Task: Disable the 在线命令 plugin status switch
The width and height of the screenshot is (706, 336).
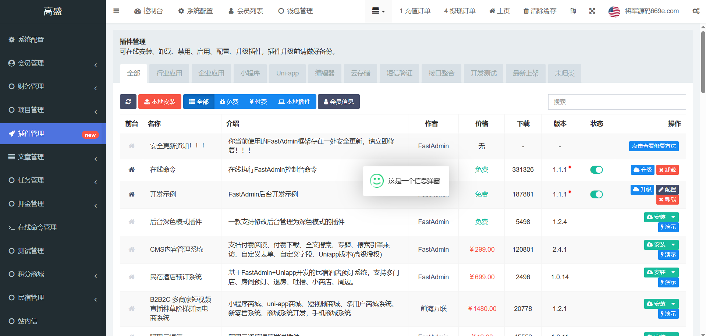Action: point(596,170)
